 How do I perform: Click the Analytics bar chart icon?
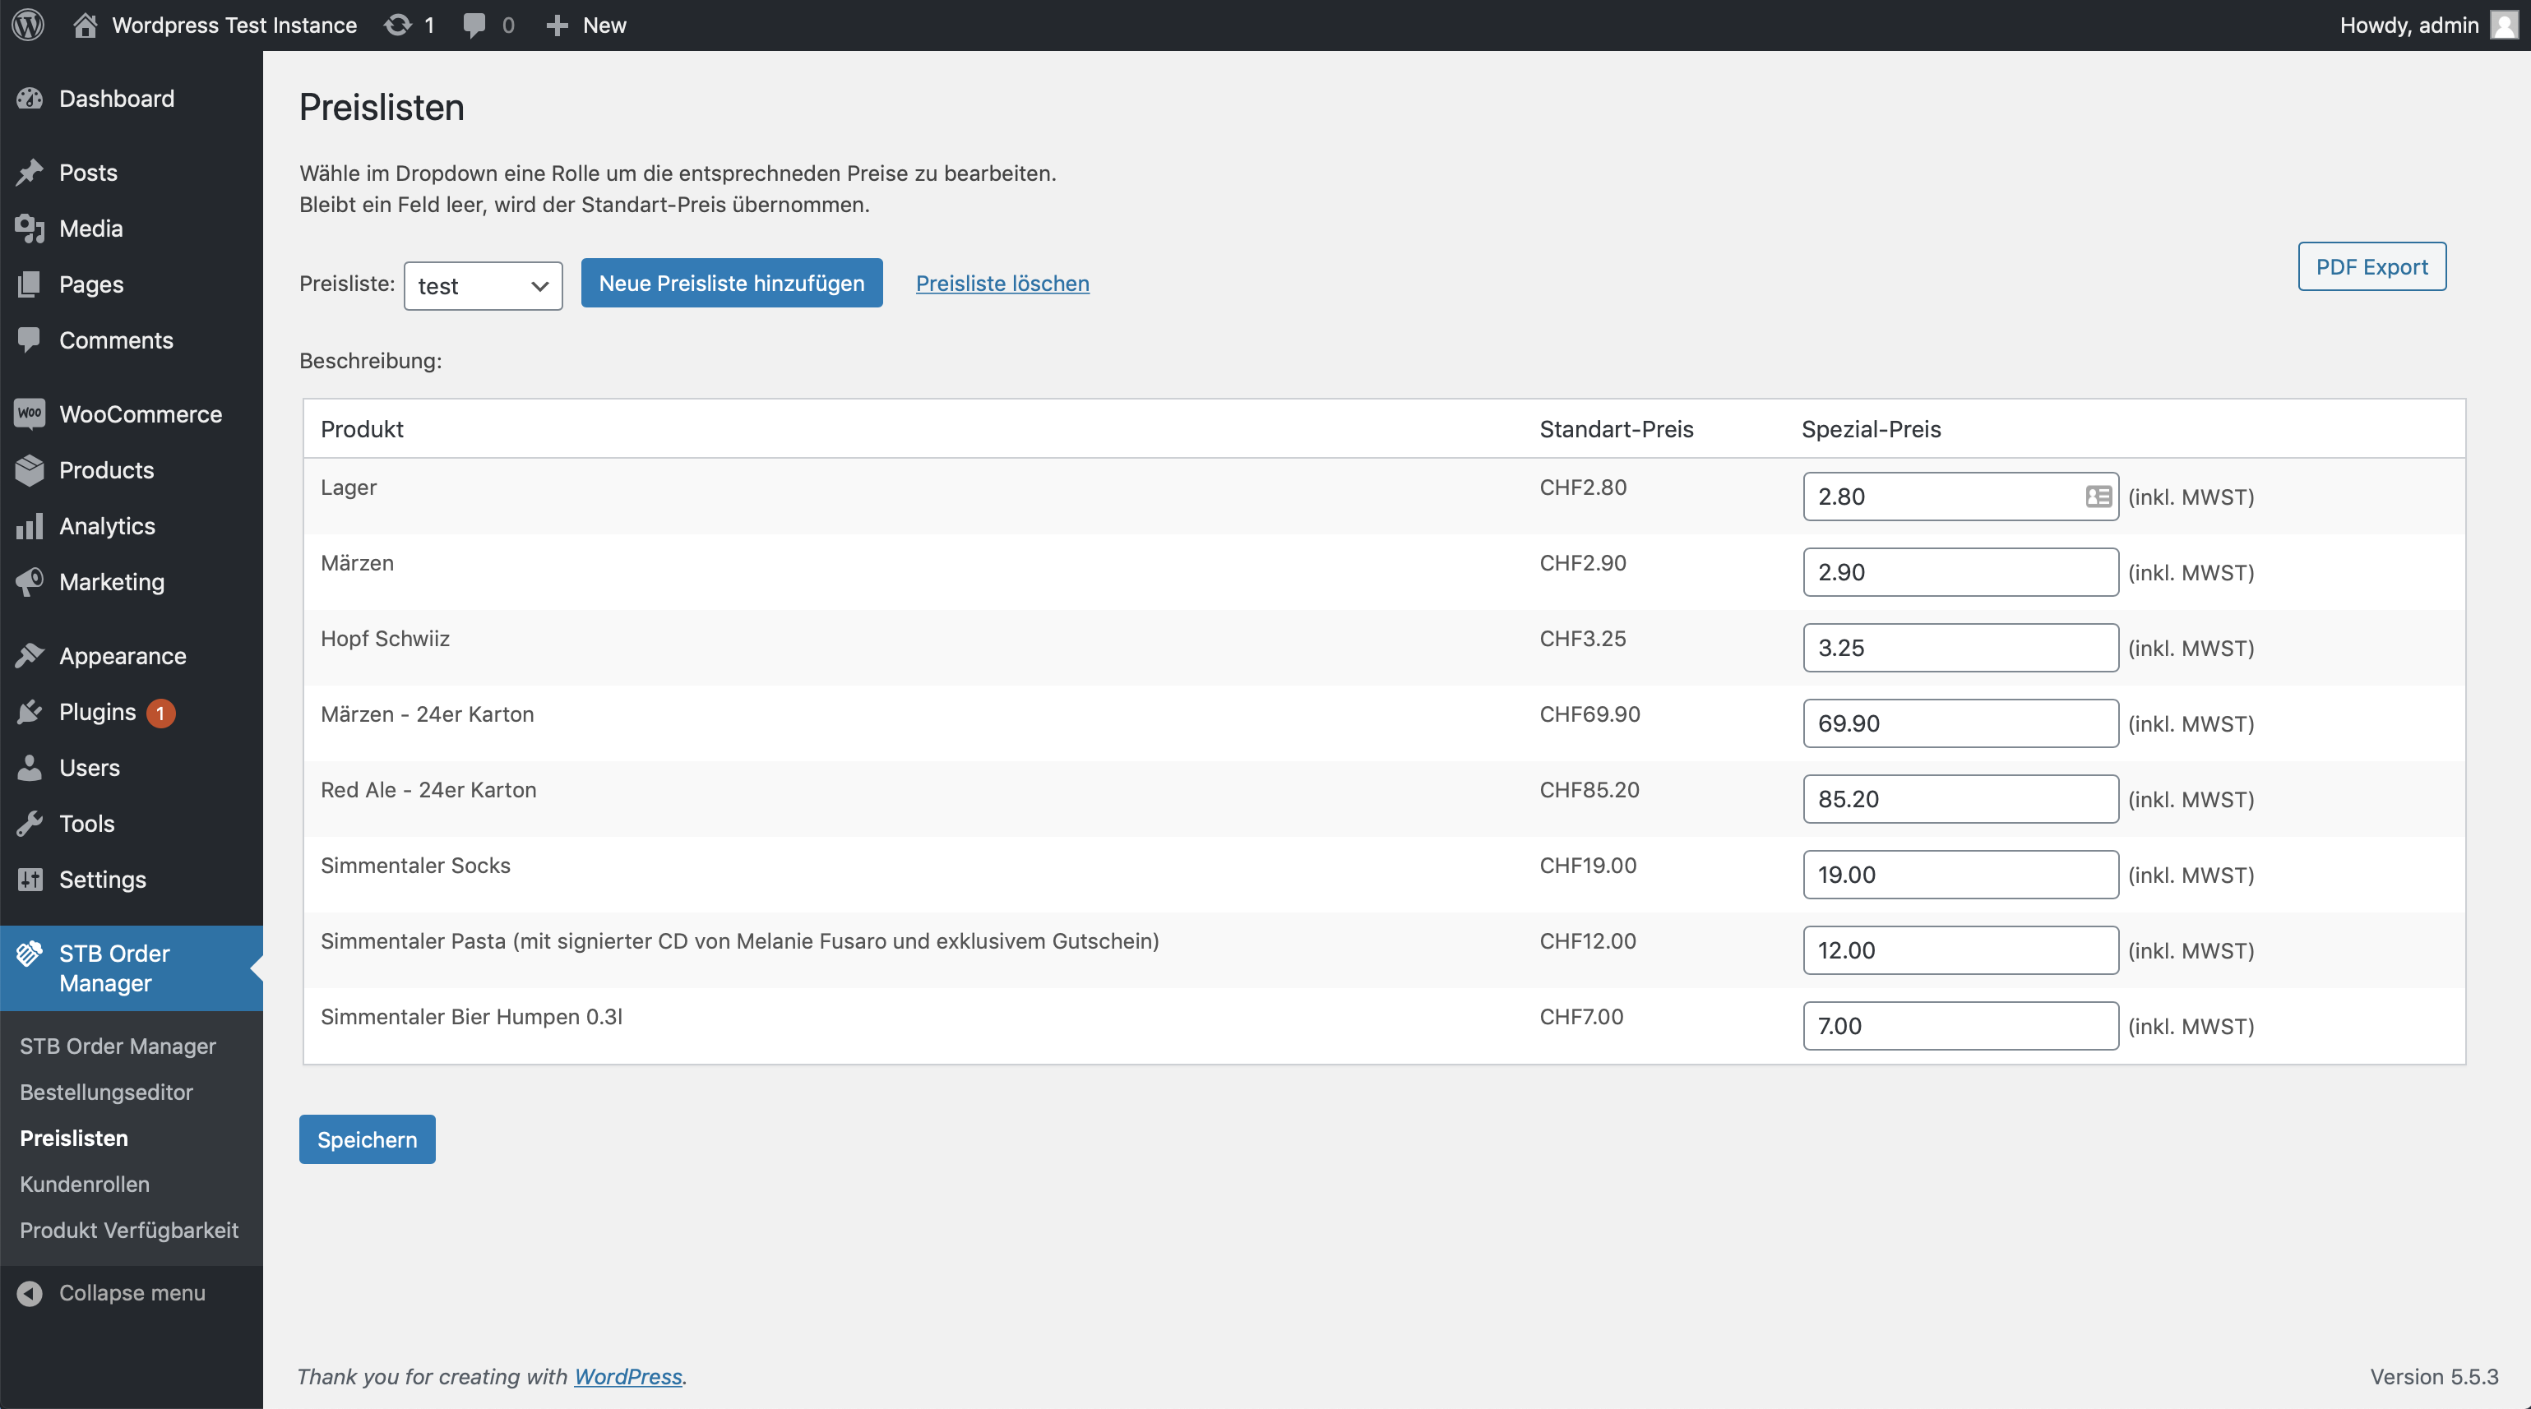pos(30,525)
